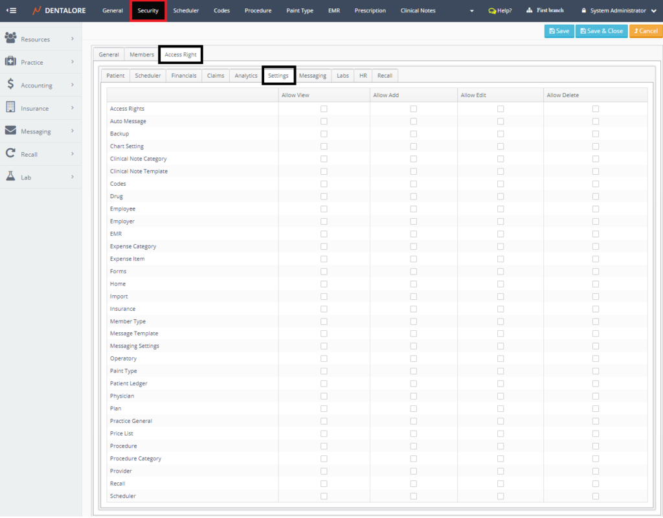
Task: Open the top navigation overflow caret
Action: click(x=471, y=11)
